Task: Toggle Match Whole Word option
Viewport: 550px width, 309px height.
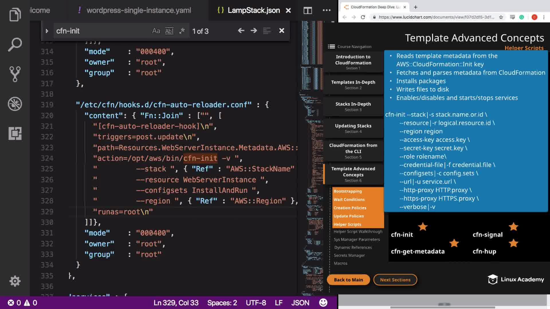Action: pyautogui.click(x=169, y=31)
